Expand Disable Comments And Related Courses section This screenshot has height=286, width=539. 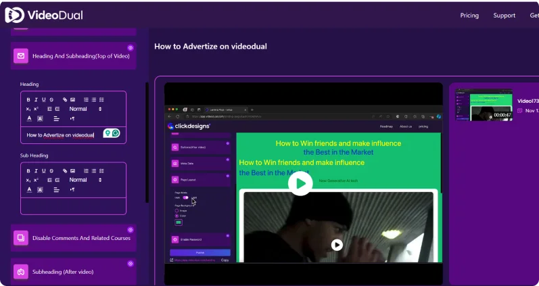(73, 238)
